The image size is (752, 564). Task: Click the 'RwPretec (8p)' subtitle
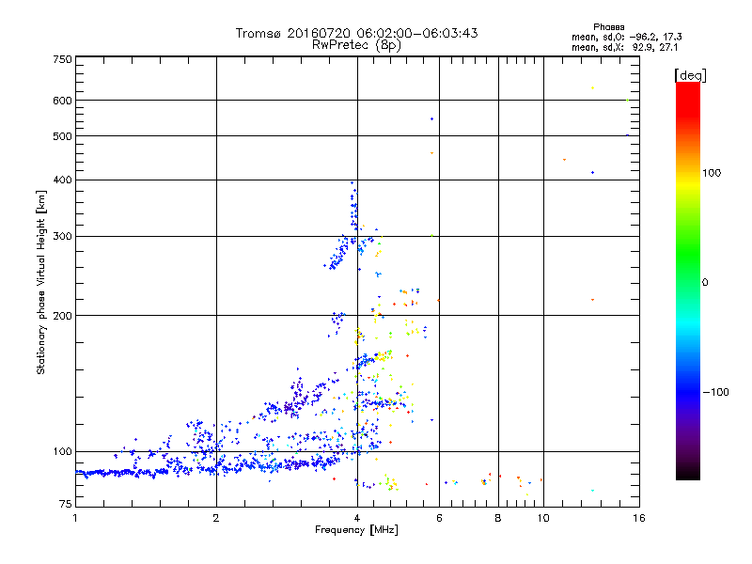click(x=356, y=45)
